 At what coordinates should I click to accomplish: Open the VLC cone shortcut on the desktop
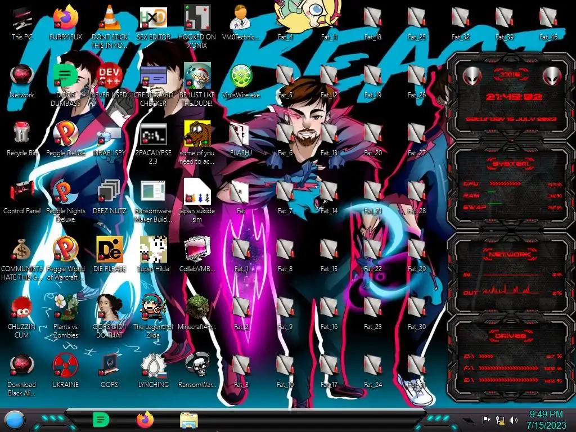(110, 27)
